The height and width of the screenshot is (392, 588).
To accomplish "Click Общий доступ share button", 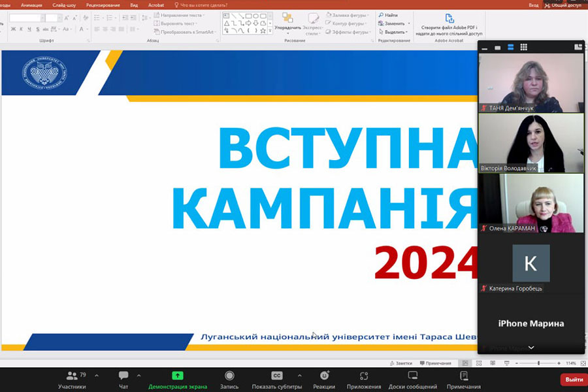I will pos(563,5).
